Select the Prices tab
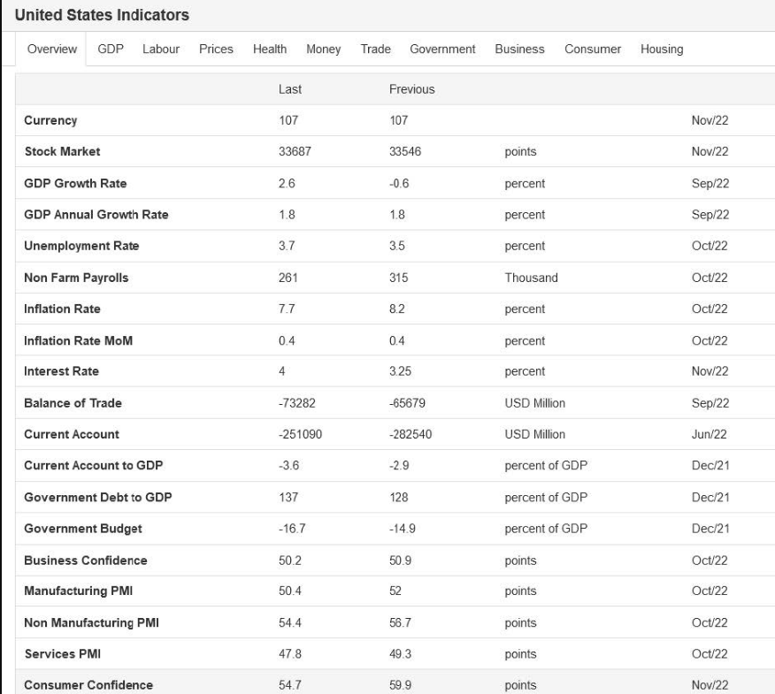775x694 pixels. pos(216,50)
